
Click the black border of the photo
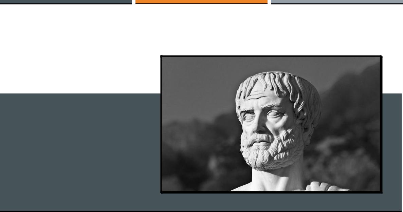(x=271, y=56)
